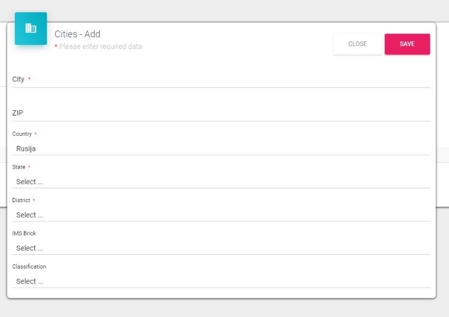Screen dimensions: 449x317
Task: Expand the IMS Brick dropdown
Action: pyautogui.click(x=222, y=248)
